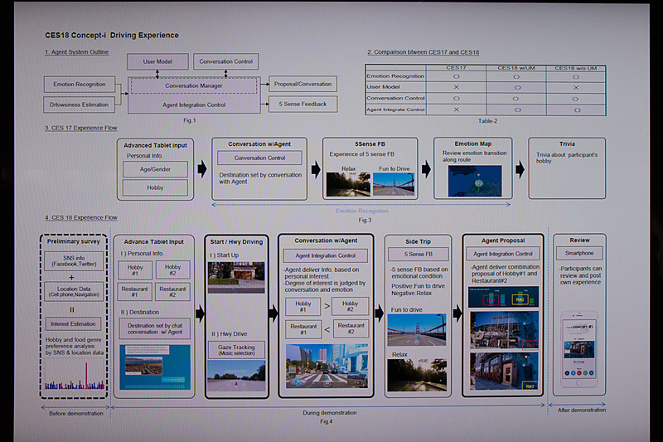Viewport: 663px width, 442px height.
Task: Click the "Fig.1" caption
Action: (x=190, y=120)
